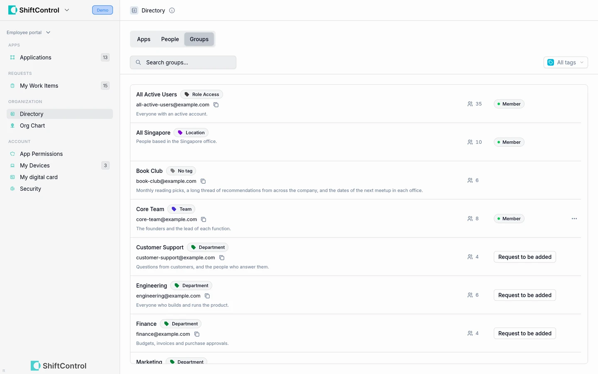Click the No tag label on Book Club
This screenshot has height=374, width=598.
click(181, 171)
